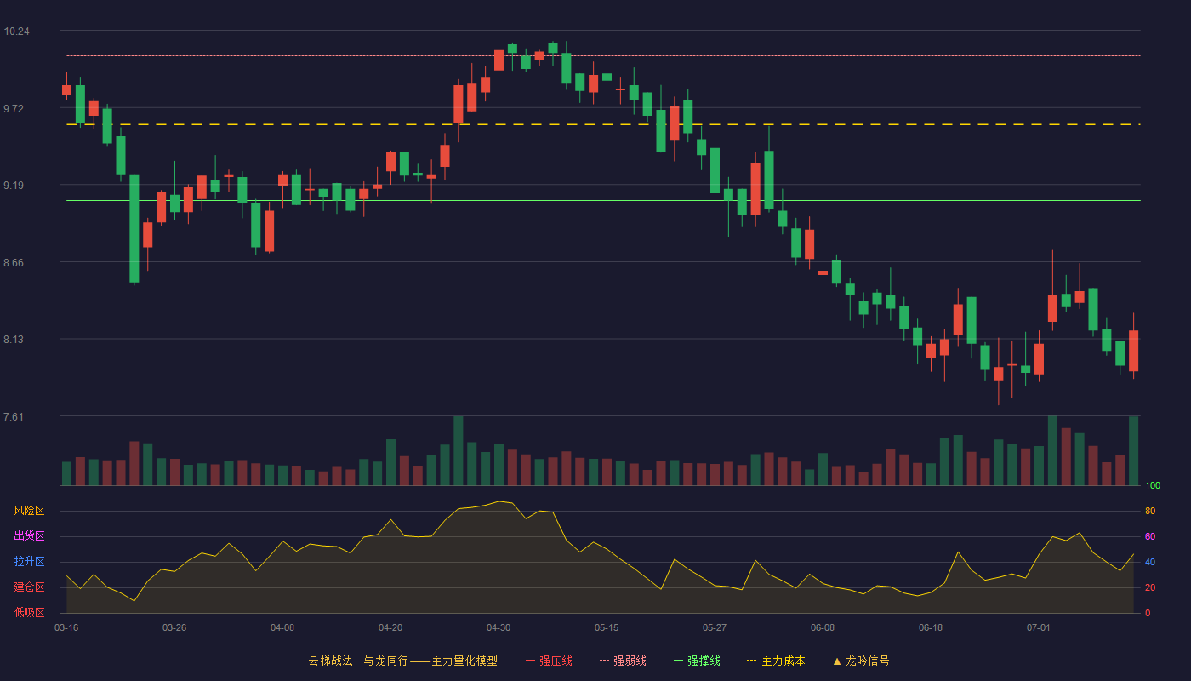Hide the 强压线 series via legend label

(556, 661)
